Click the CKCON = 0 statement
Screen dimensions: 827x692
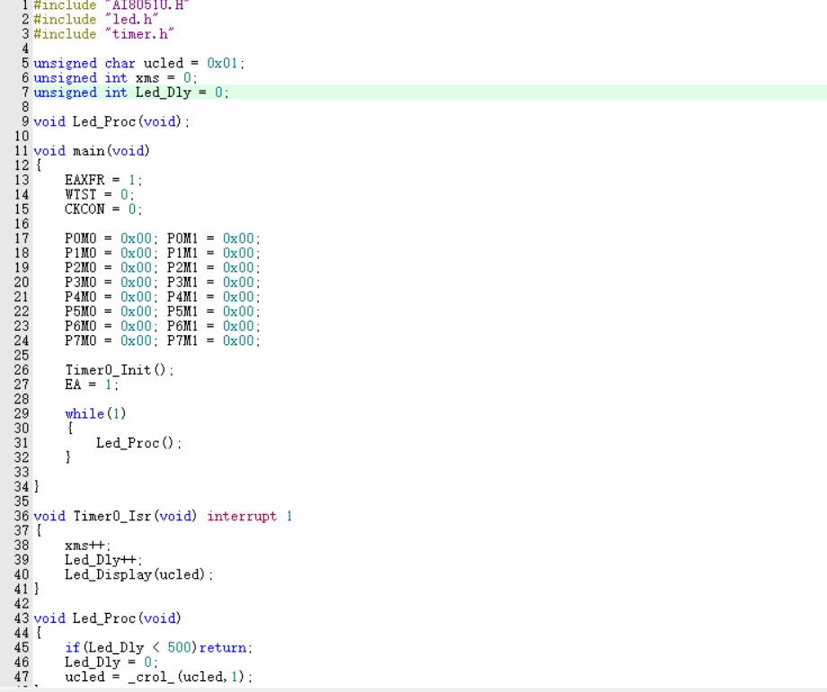[x=103, y=209]
